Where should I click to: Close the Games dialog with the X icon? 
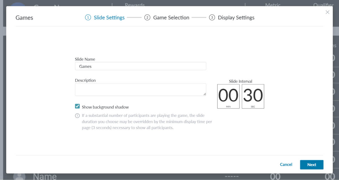(x=327, y=12)
